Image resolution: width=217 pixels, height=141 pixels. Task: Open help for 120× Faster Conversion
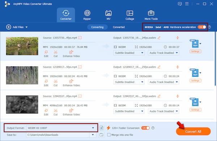pyautogui.click(x=153, y=128)
